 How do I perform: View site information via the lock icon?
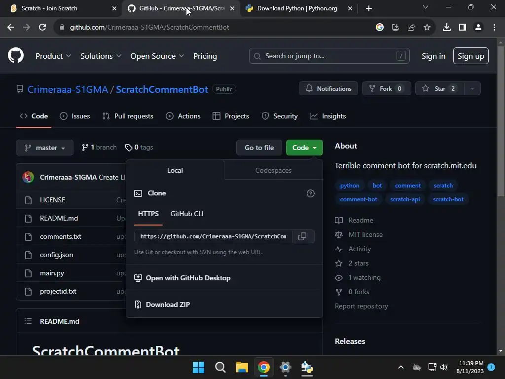62,28
